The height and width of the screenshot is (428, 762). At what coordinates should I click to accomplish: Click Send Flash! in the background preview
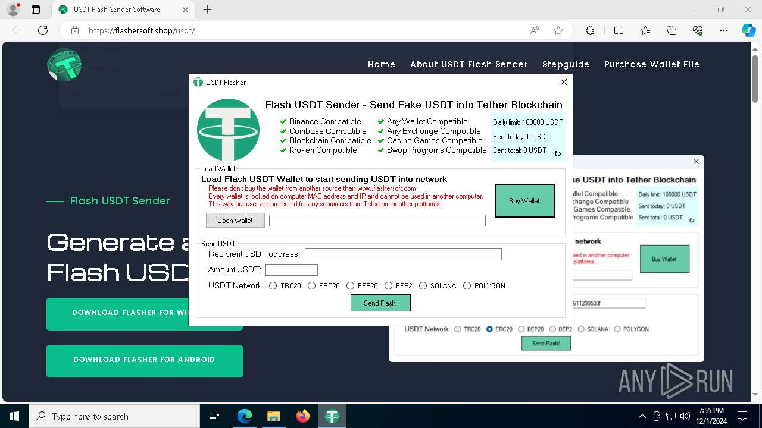[546, 343]
